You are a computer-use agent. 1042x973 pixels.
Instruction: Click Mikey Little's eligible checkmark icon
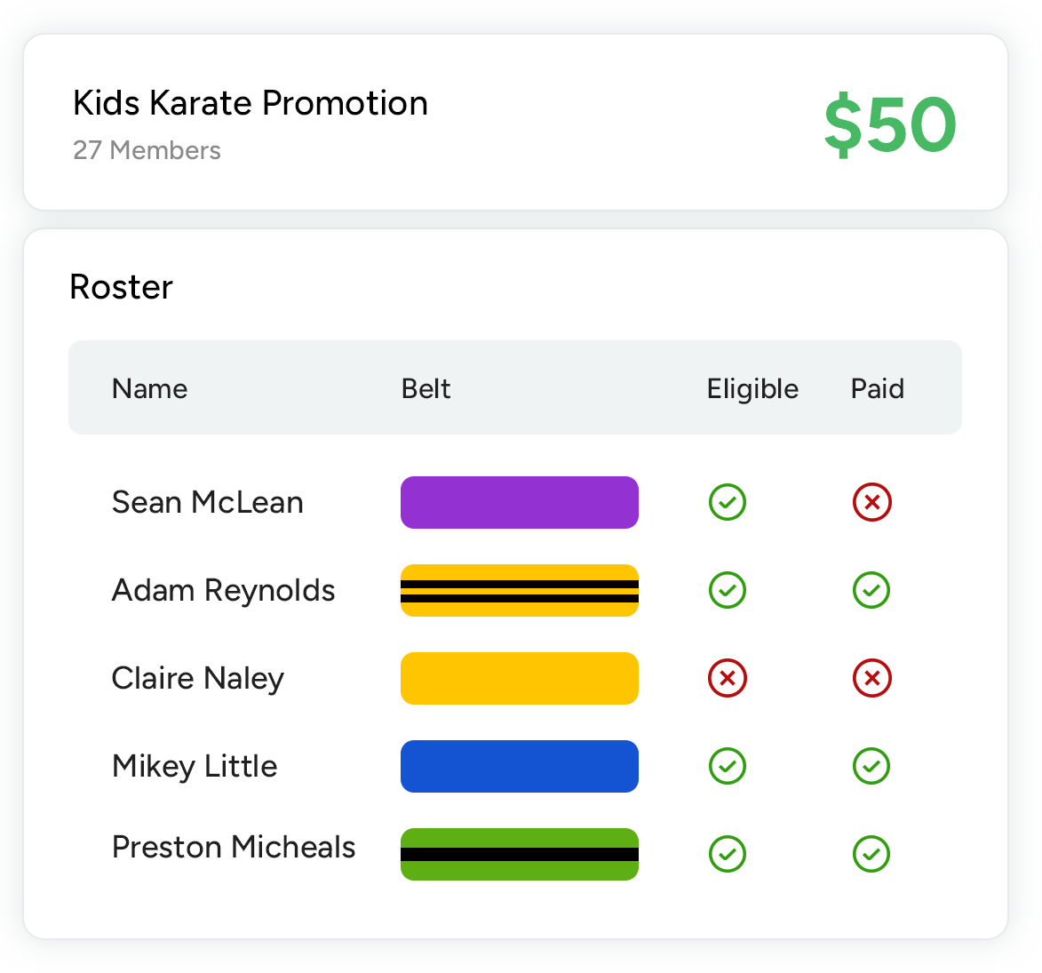728,766
